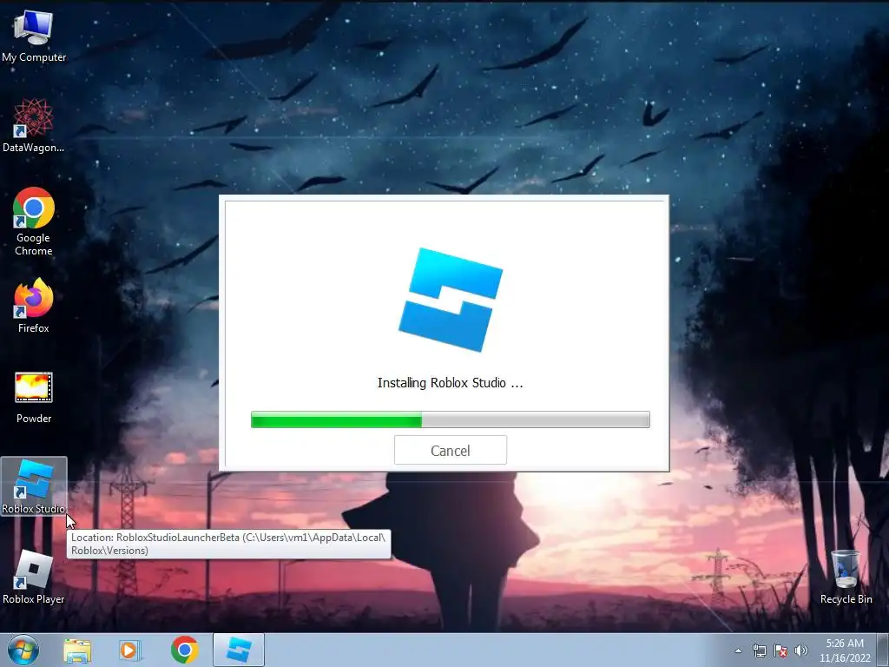Click the "Installing Roblox Studio ..." text
This screenshot has height=667, width=889.
451,383
